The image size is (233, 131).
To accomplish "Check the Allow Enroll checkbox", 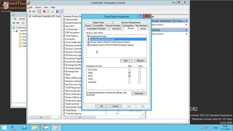I will [129, 79].
